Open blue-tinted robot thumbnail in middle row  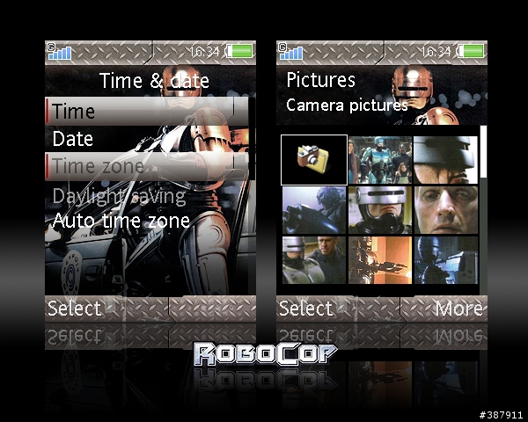[314, 210]
